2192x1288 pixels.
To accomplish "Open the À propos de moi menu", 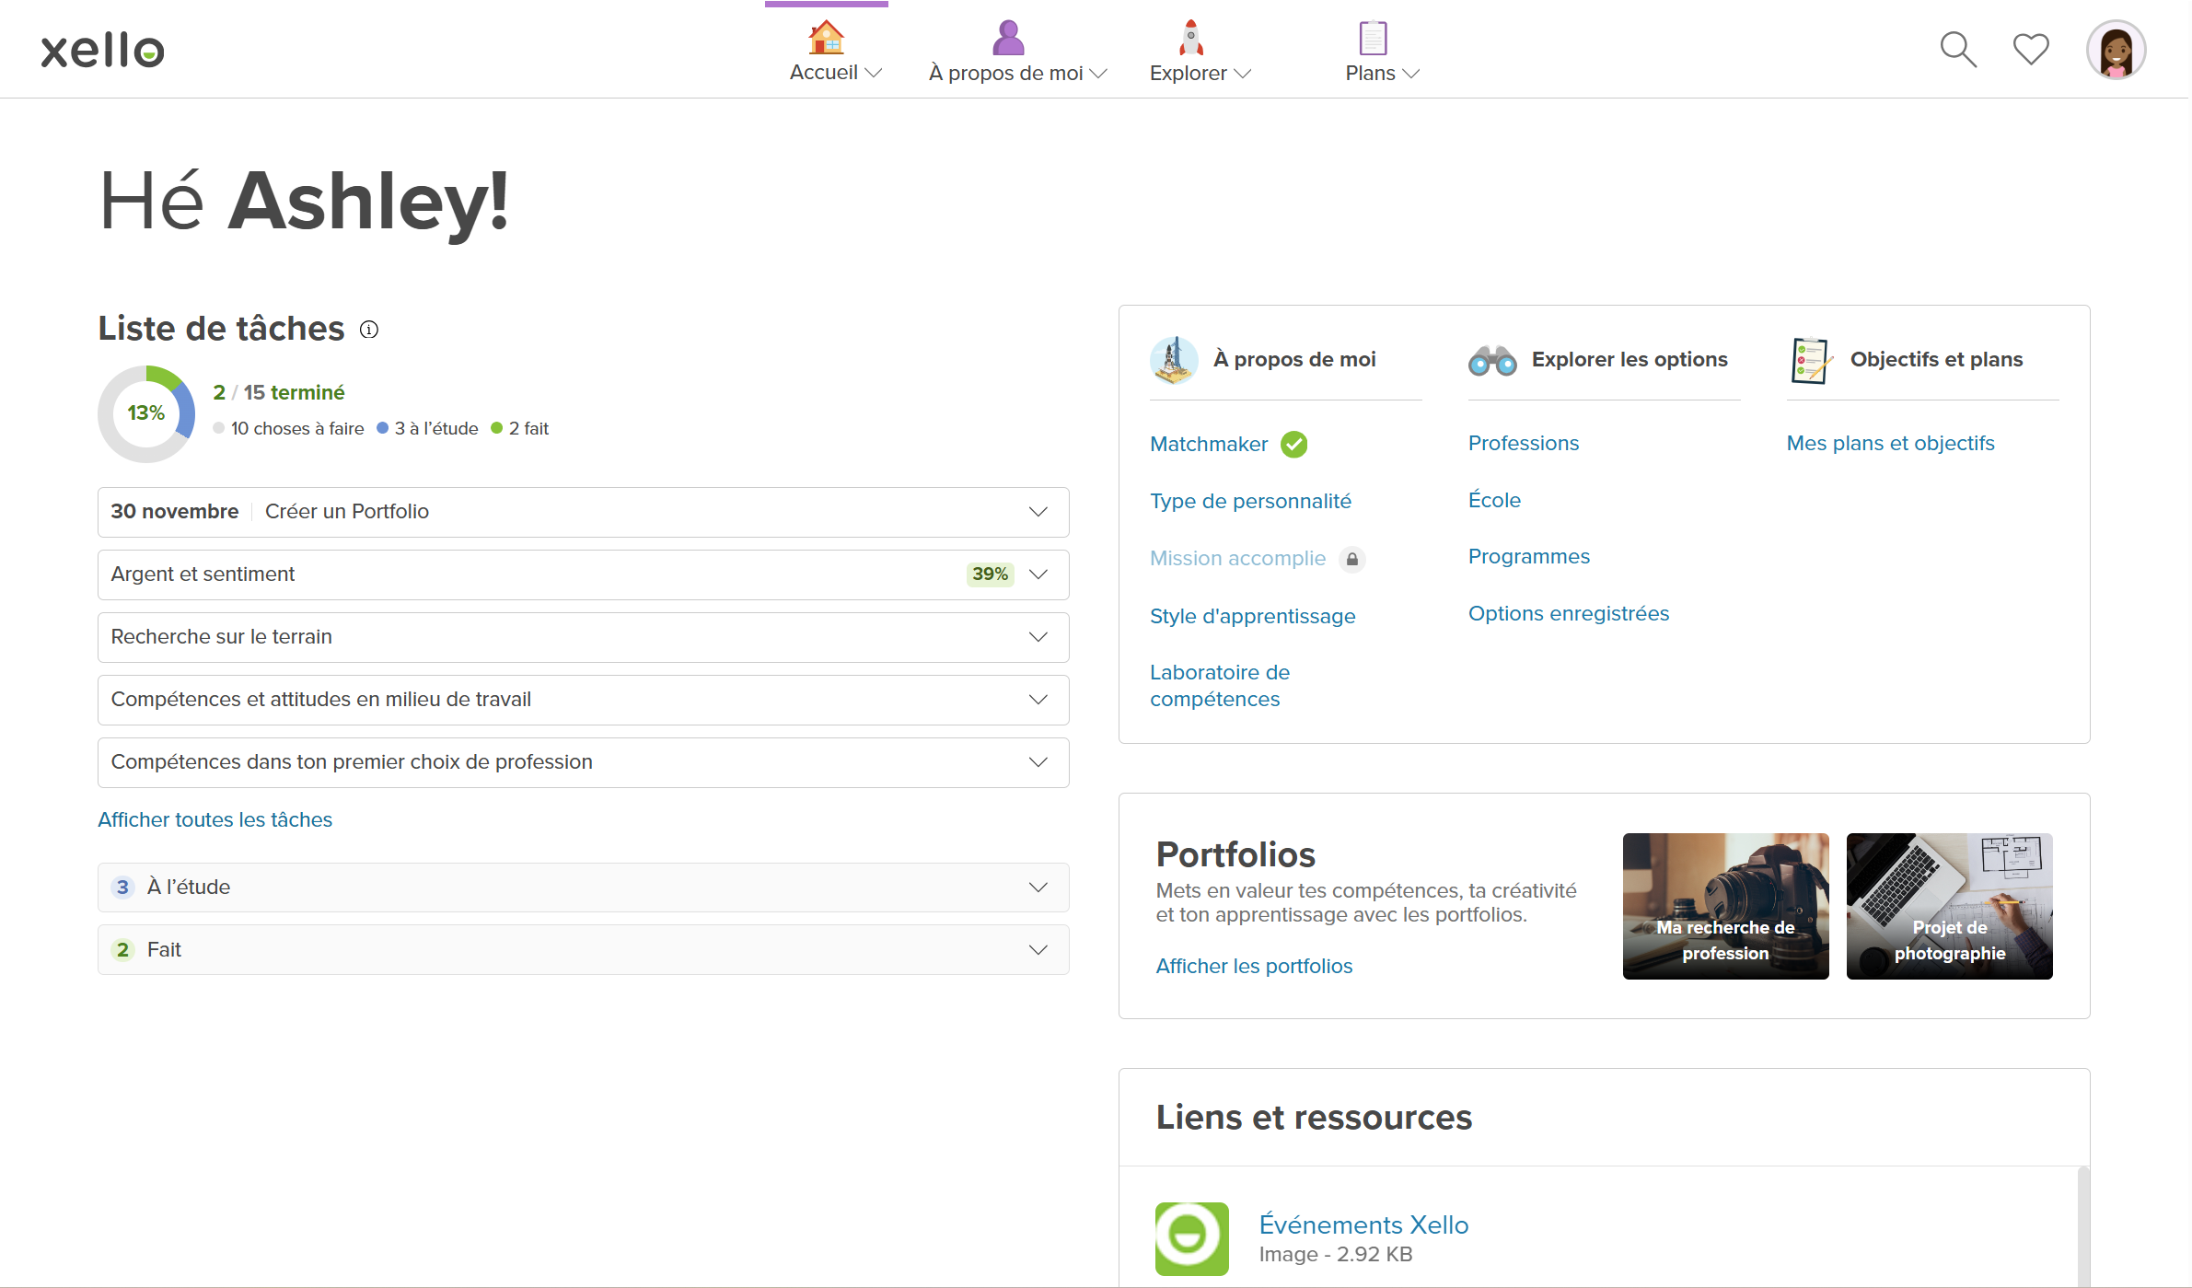I will tap(1017, 74).
